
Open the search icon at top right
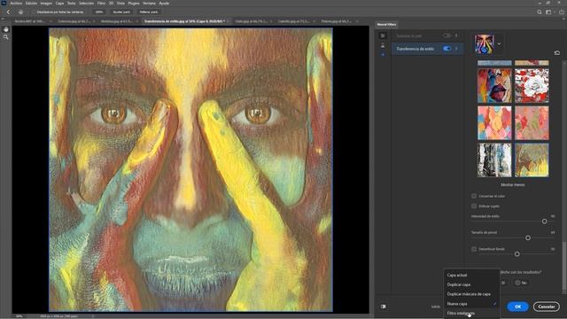[540, 12]
